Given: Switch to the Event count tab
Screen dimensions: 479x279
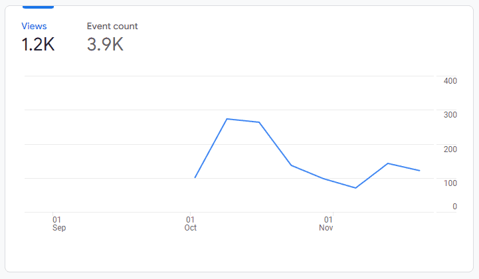Looking at the screenshot, I should pos(112,27).
